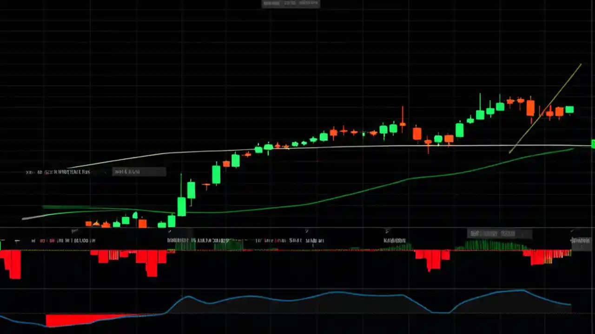595x334 pixels.
Task: Click the price label box on the left
Action: (138, 172)
